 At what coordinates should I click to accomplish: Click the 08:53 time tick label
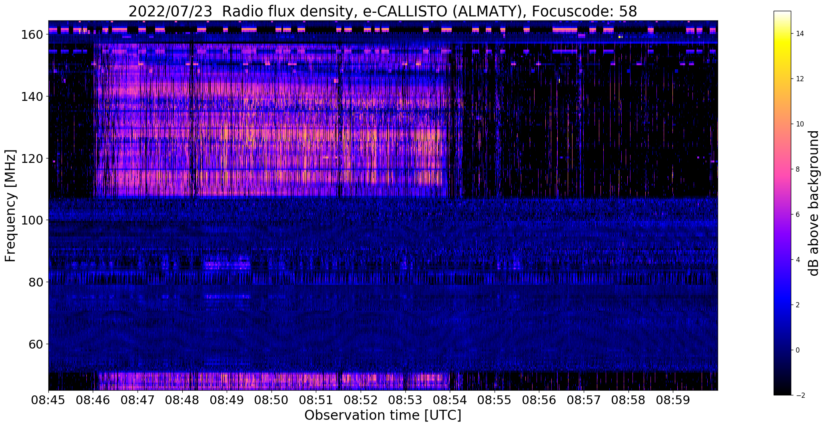(x=405, y=400)
